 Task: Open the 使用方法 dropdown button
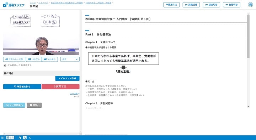(171, 5)
